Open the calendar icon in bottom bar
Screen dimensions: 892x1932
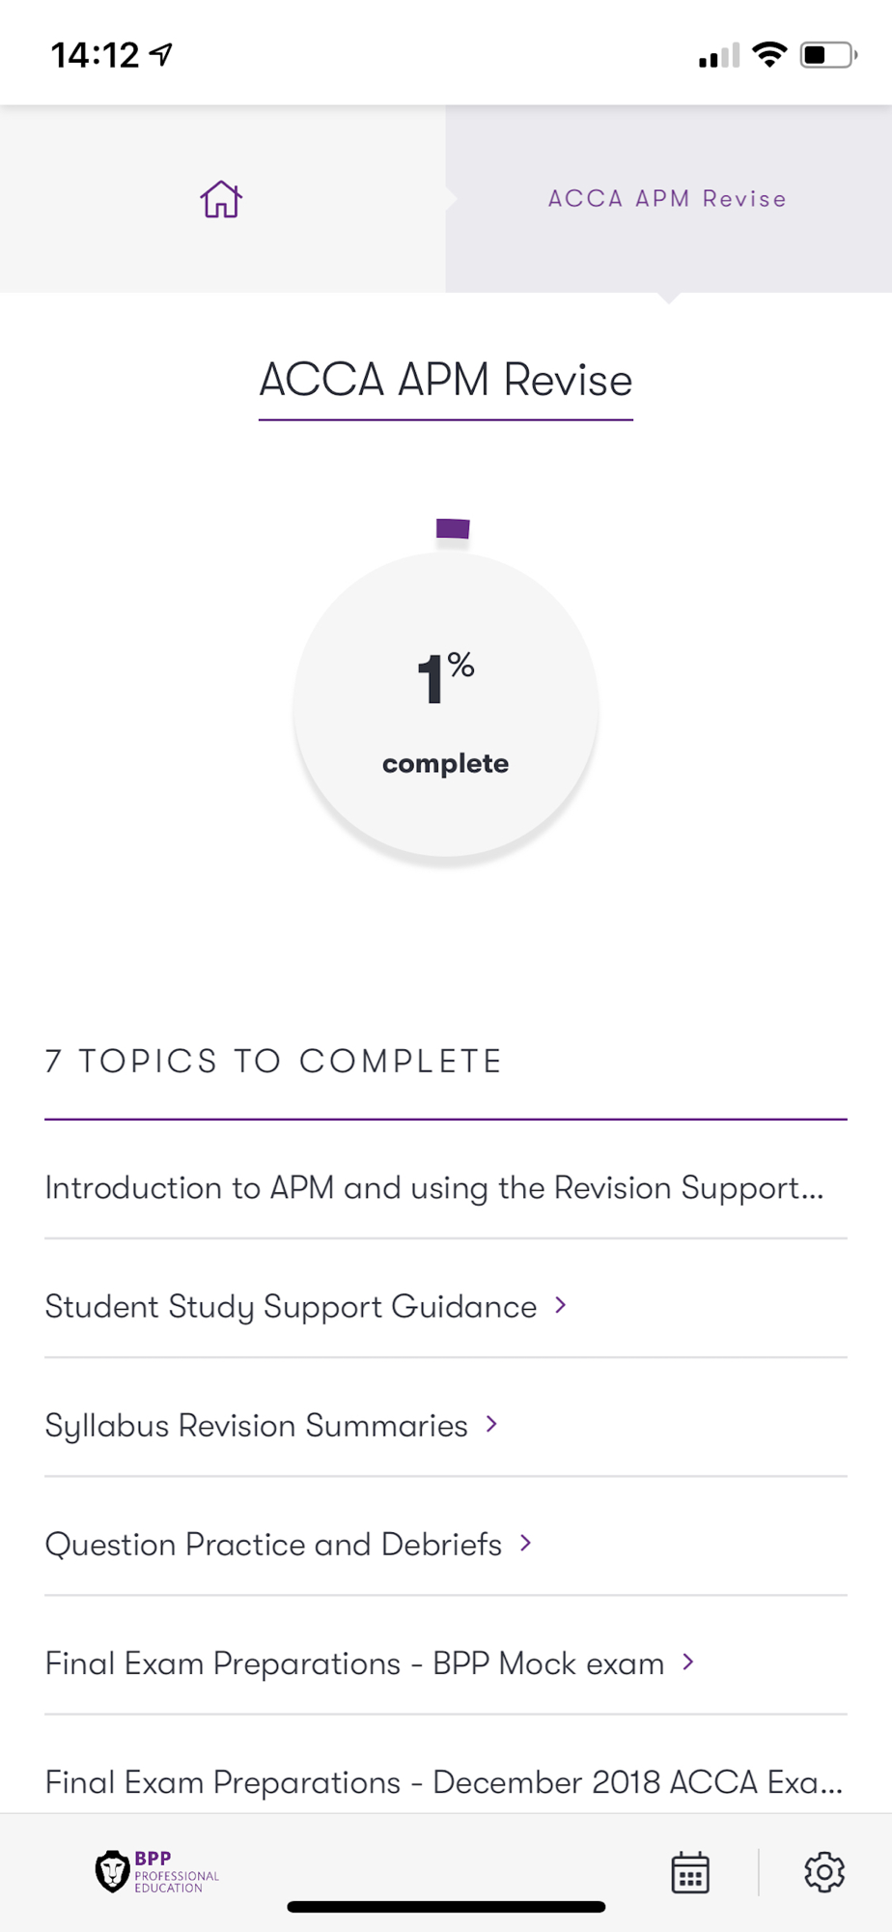click(x=690, y=1873)
